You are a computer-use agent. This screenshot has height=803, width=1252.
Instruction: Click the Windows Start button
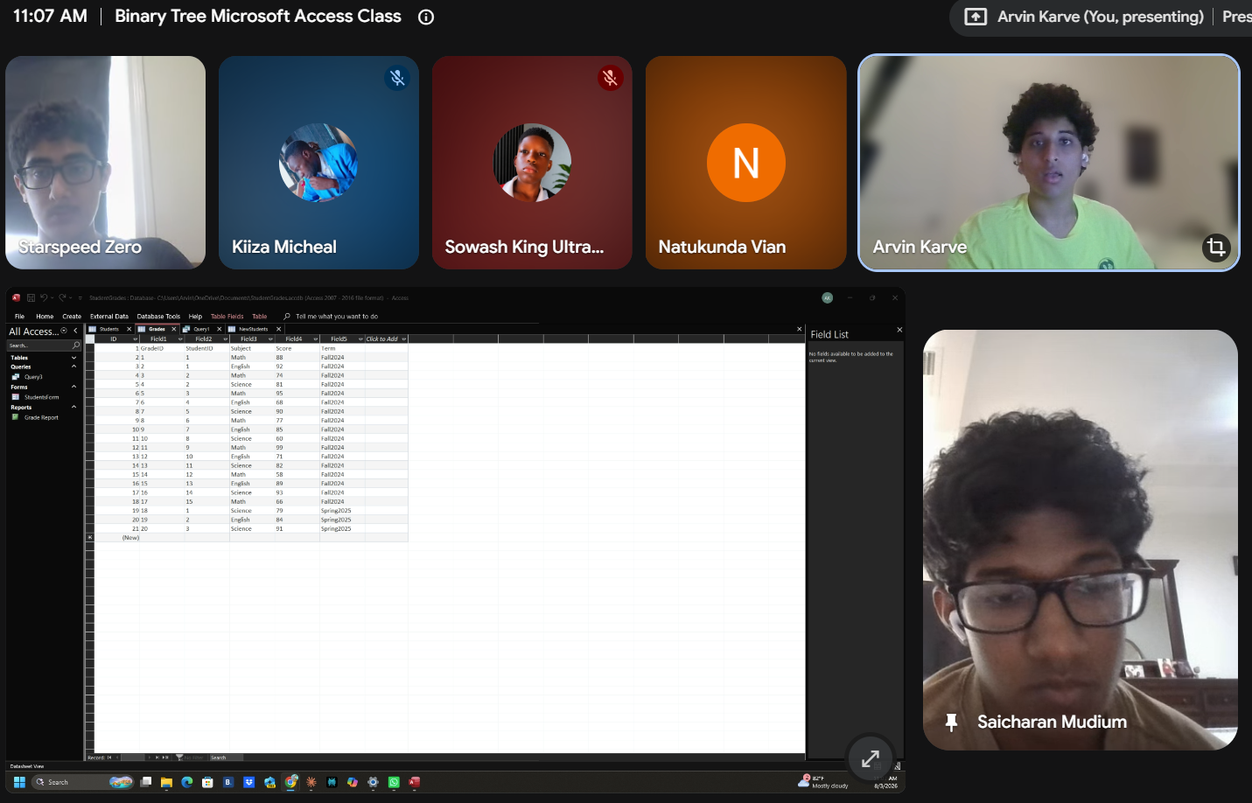point(19,782)
